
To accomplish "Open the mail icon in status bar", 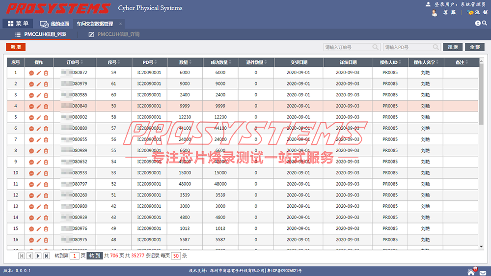I will click(x=483, y=273).
